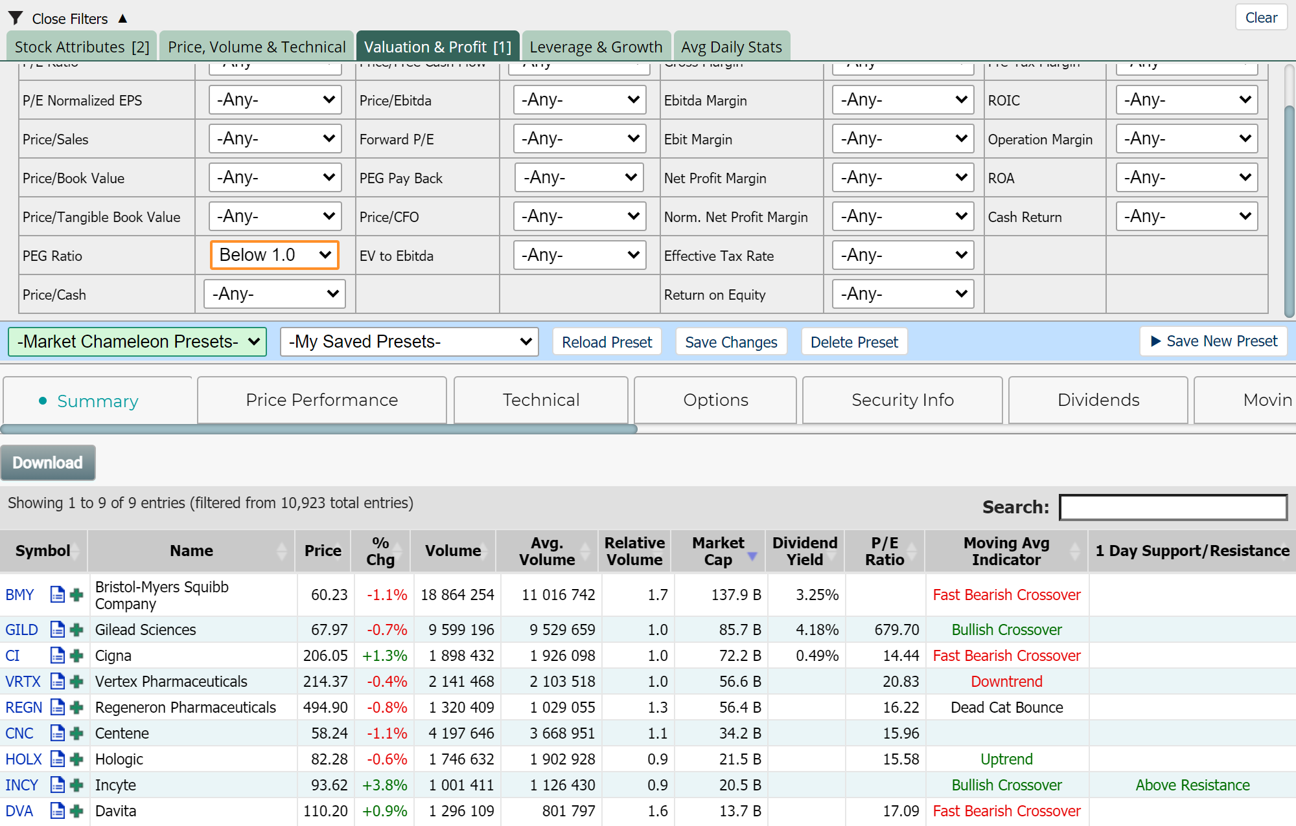Click the Clear filters button
The width and height of the screenshot is (1296, 826).
1261,17
